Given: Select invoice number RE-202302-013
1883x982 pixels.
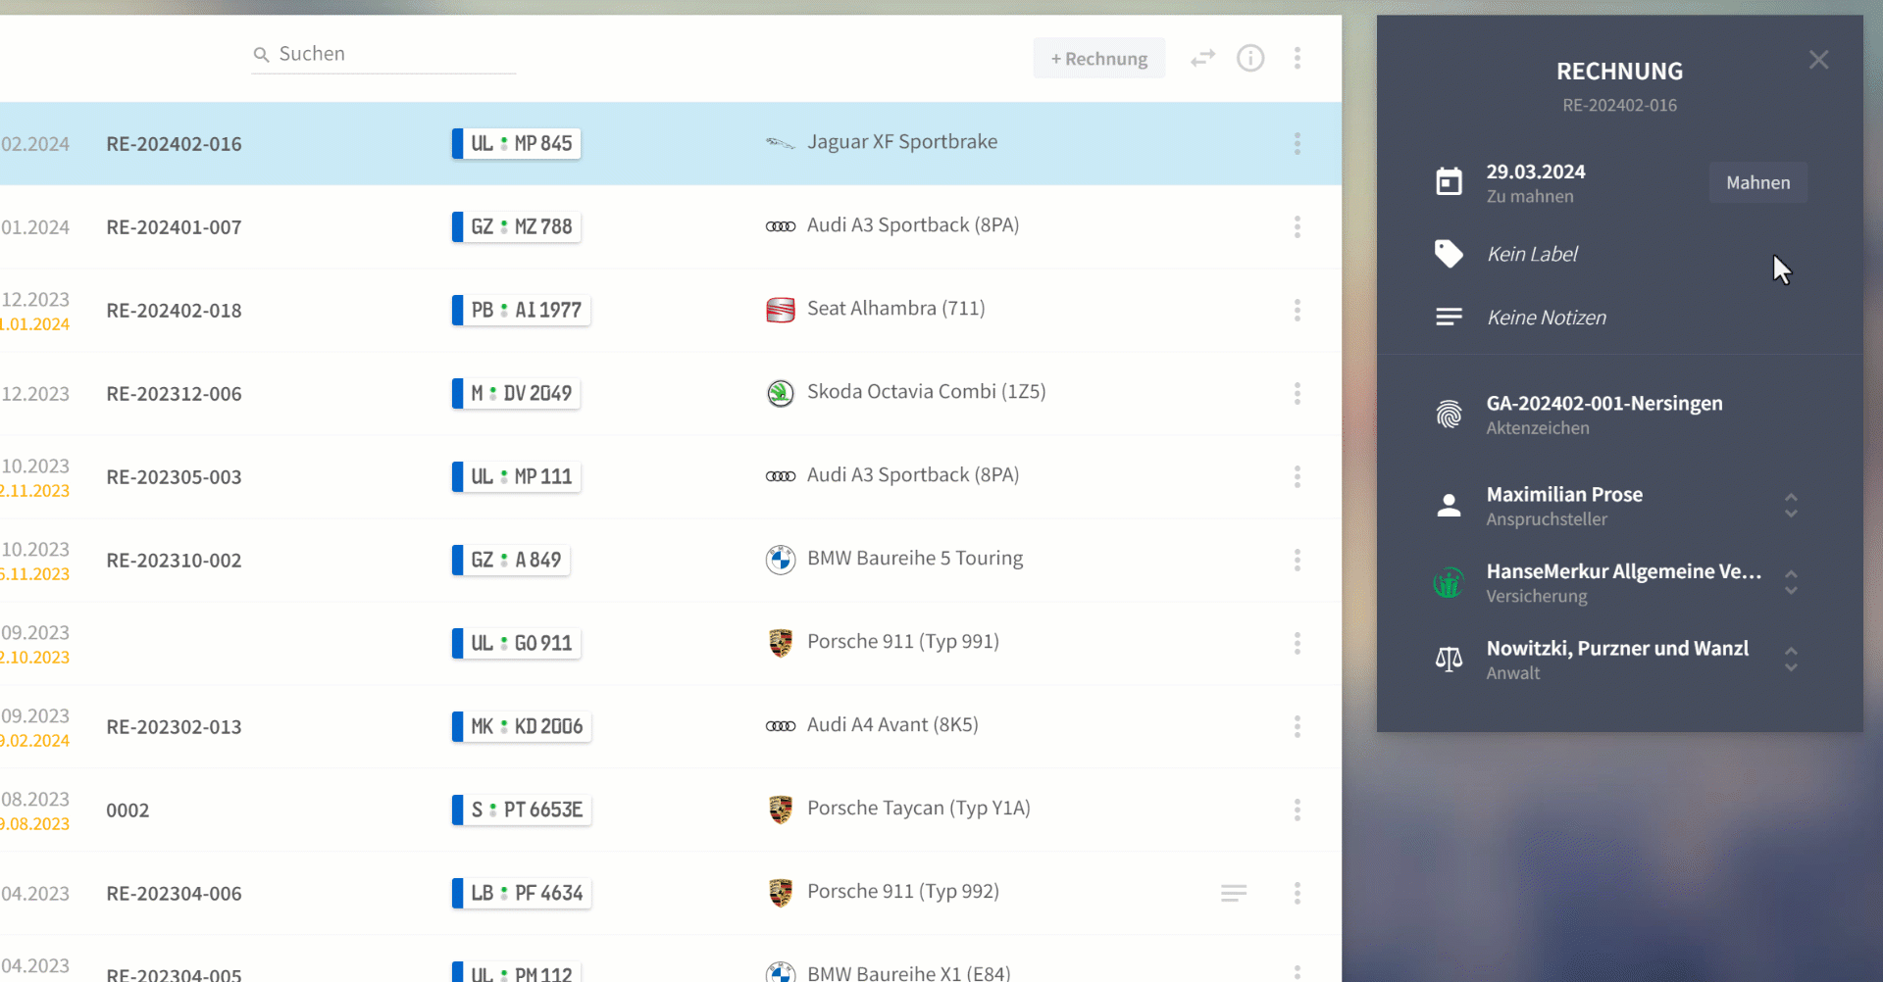Looking at the screenshot, I should pyautogui.click(x=174, y=727).
